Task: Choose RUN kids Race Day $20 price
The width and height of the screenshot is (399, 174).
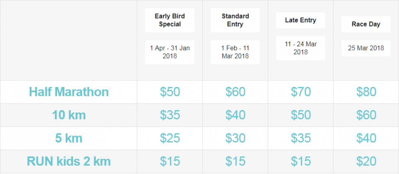Action: point(366,161)
